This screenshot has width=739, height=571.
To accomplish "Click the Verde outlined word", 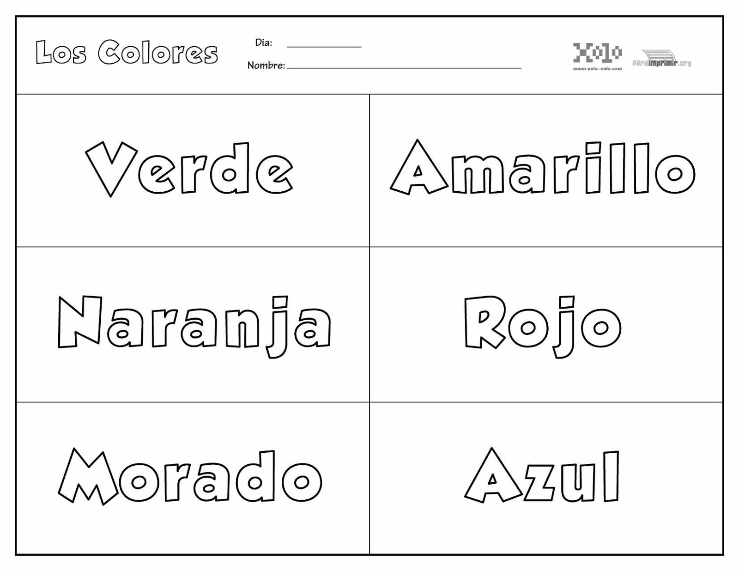I will [189, 169].
